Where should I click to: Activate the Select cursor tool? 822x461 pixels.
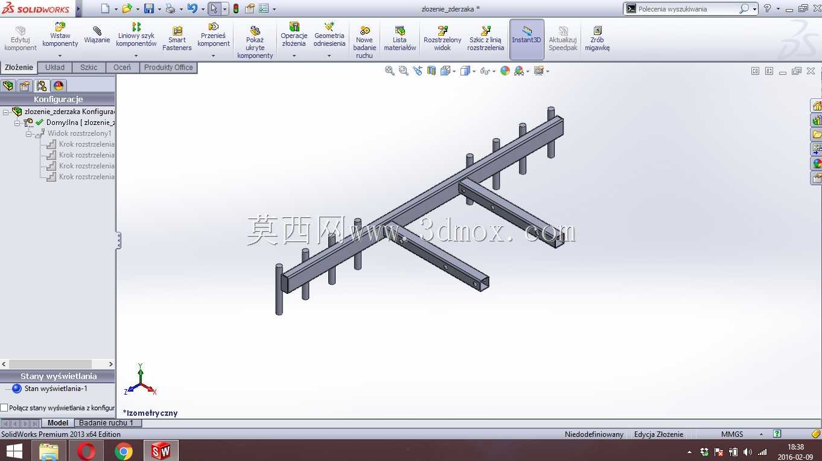point(214,8)
